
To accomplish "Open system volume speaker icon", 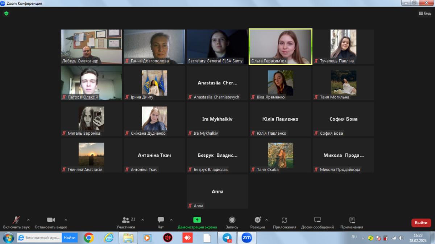I will [401, 238].
